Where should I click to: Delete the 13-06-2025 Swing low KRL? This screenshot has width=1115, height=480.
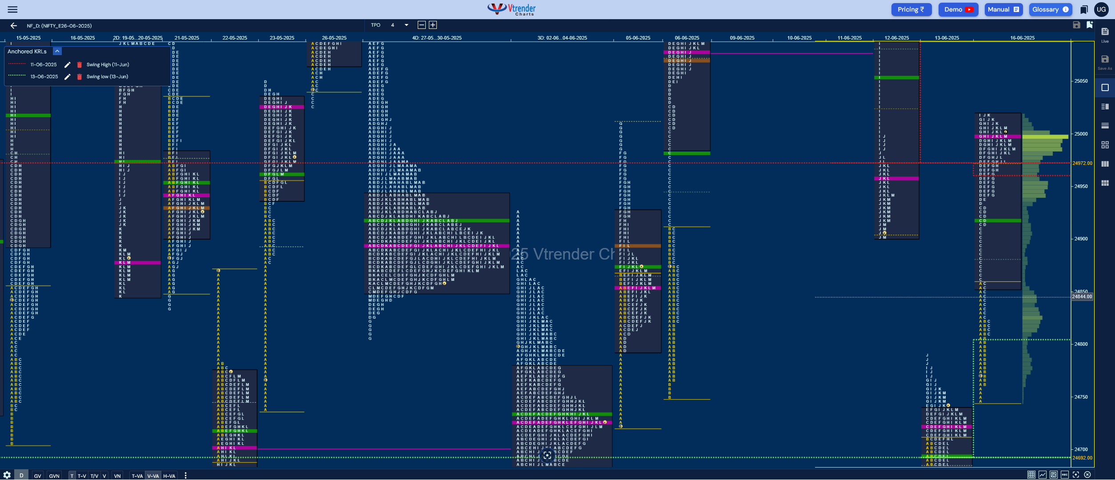pyautogui.click(x=80, y=77)
